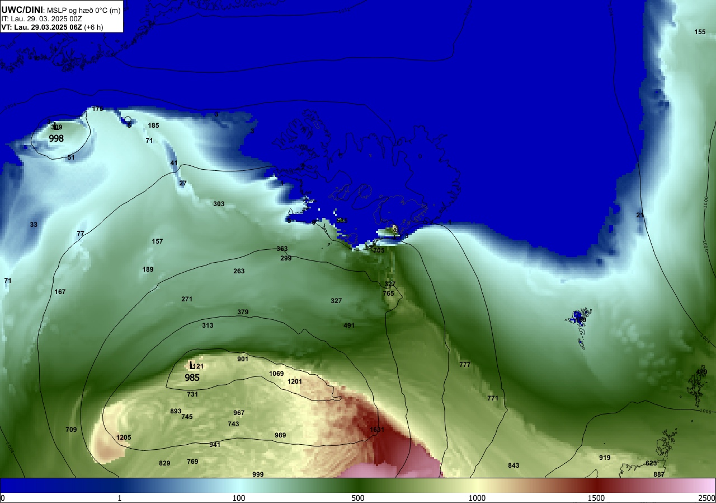The width and height of the screenshot is (716, 503).
Task: Click the 157 height value
Action: click(x=157, y=241)
